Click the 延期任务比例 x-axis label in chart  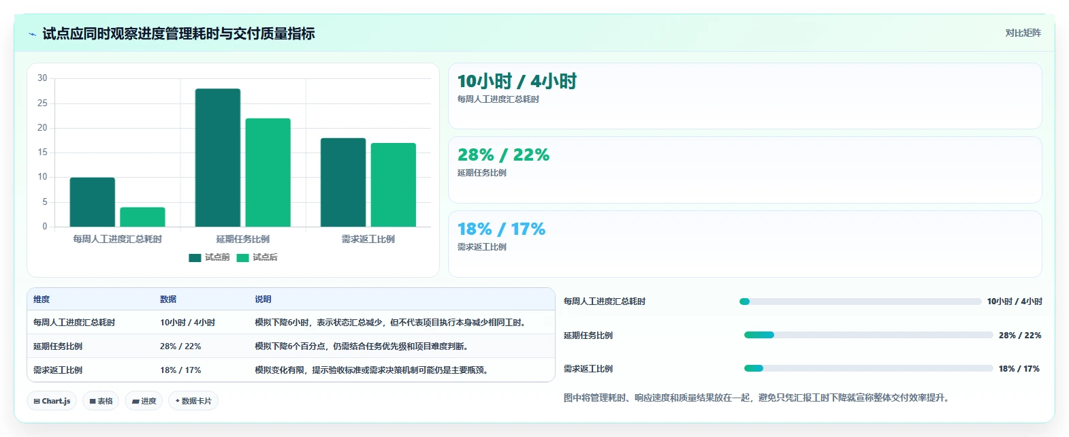[x=243, y=240]
